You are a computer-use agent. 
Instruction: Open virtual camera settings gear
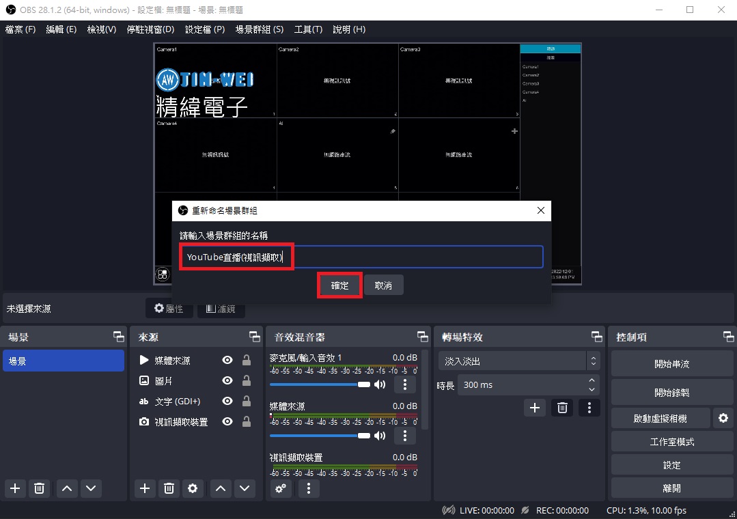(723, 418)
